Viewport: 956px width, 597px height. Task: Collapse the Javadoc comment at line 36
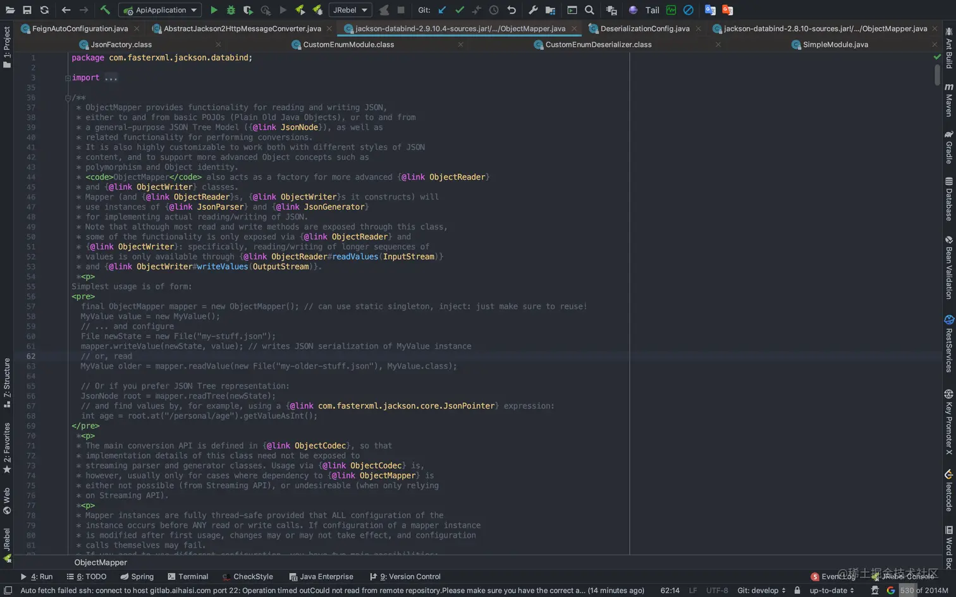[68, 98]
